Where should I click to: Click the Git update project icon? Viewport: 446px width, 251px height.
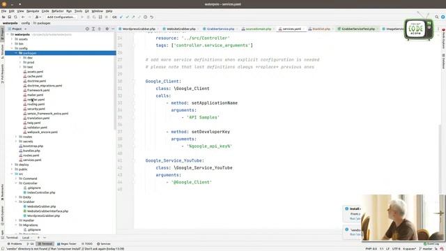[121, 17]
